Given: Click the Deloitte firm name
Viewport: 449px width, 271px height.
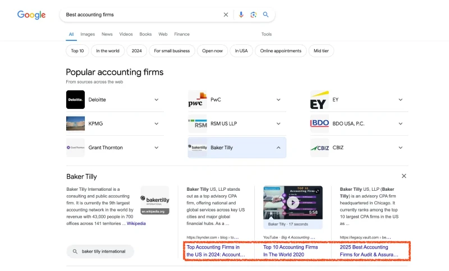Looking at the screenshot, I should click(x=97, y=99).
